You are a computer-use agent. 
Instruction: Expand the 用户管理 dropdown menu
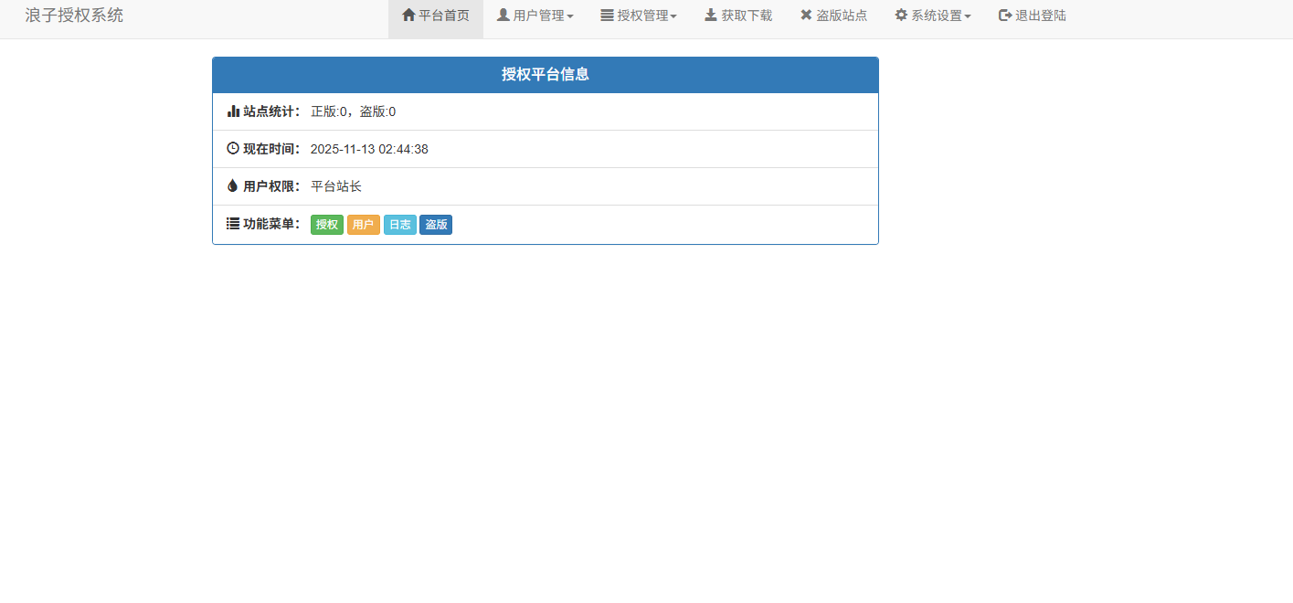tap(535, 15)
